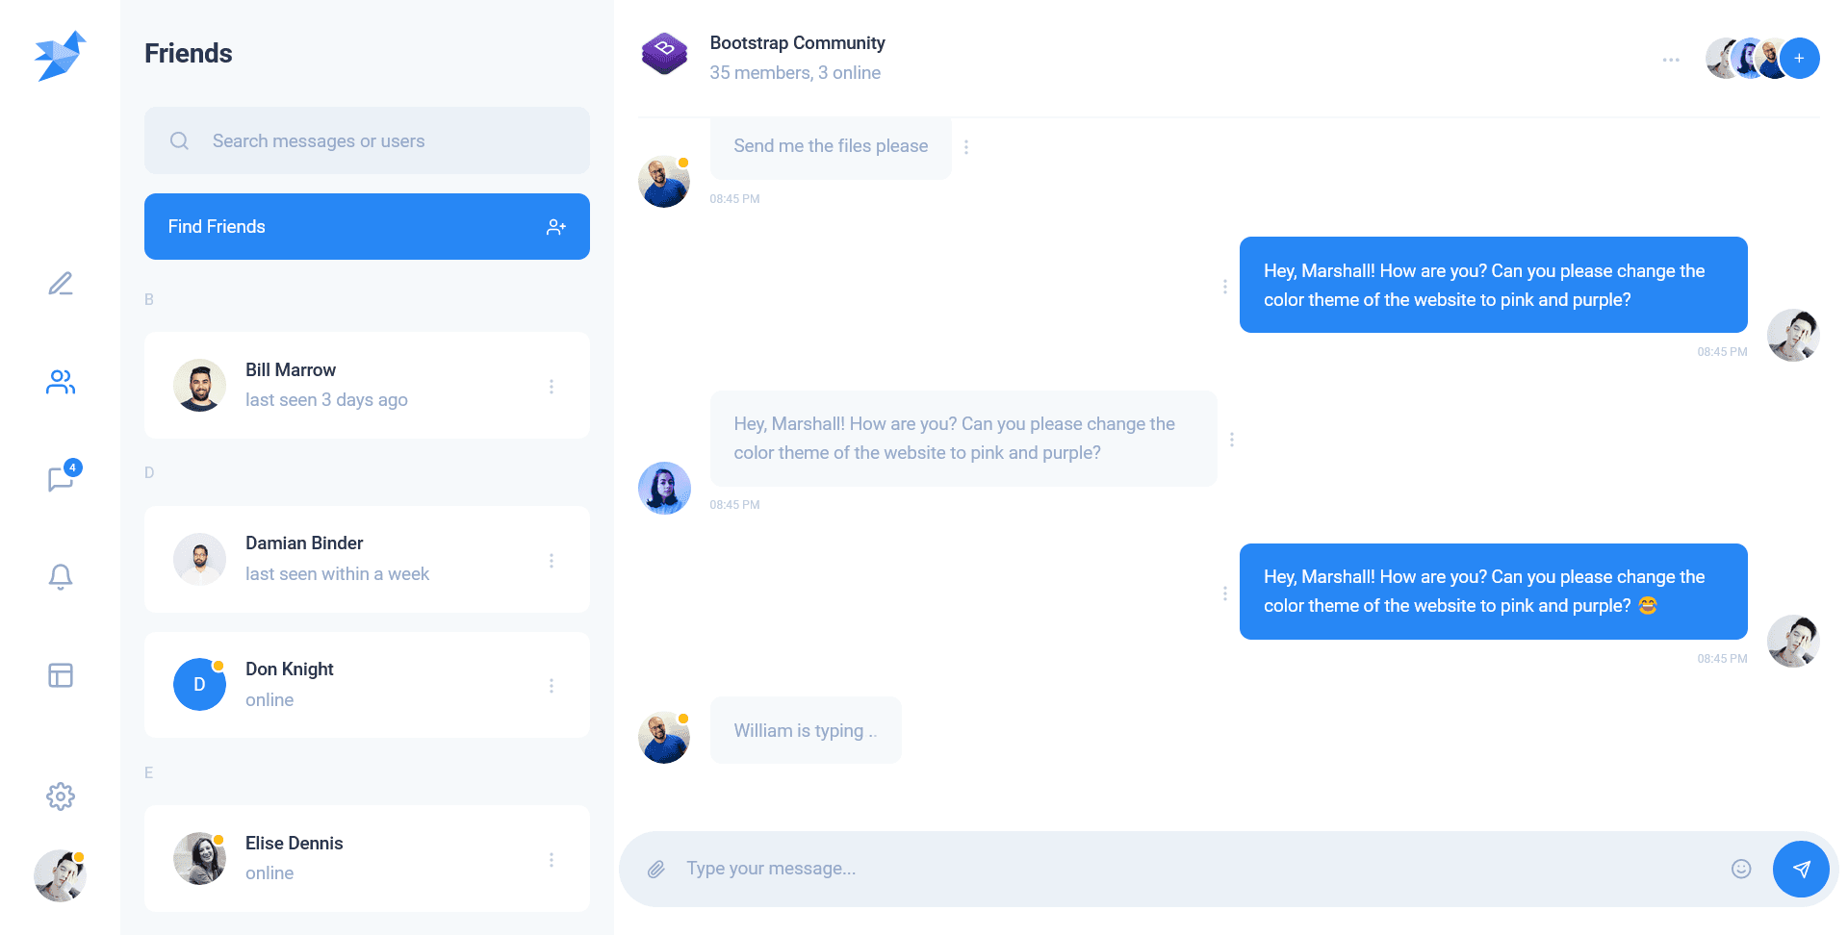Click the blue bird app logo
This screenshot has height=935, width=1848.
[61, 56]
